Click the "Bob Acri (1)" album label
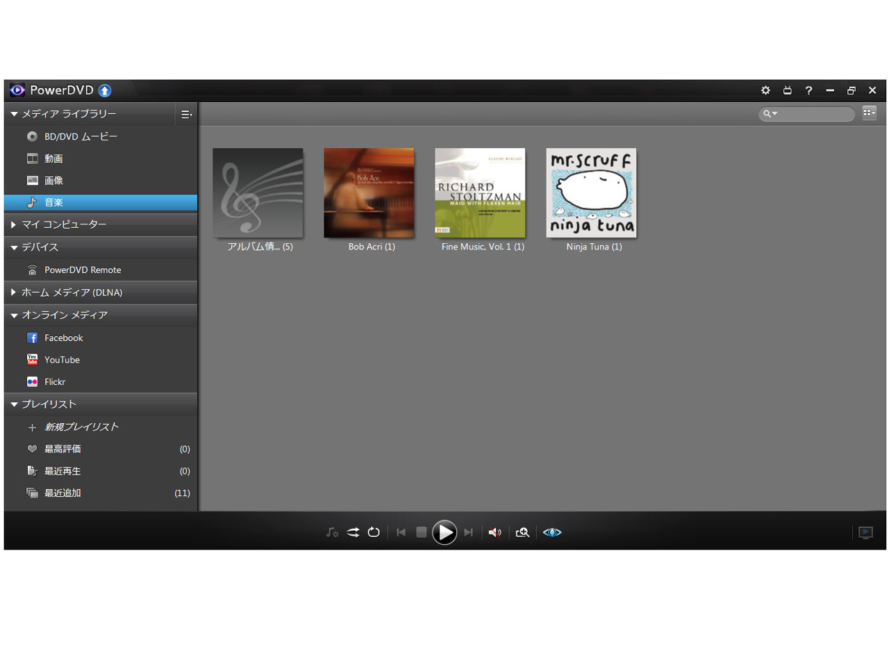 point(372,247)
